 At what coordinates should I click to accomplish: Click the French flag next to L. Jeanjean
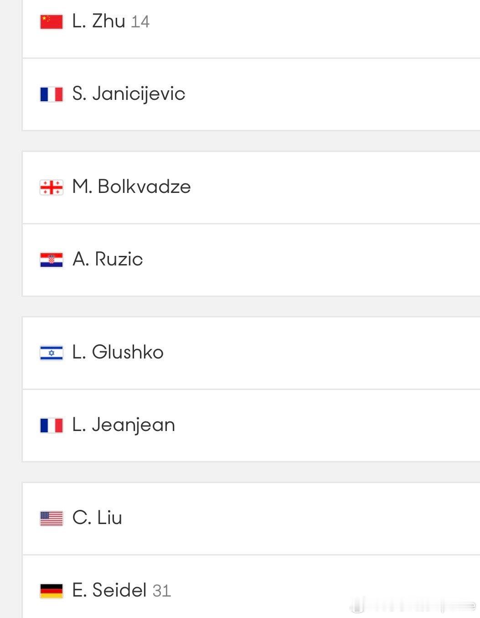pyautogui.click(x=51, y=425)
